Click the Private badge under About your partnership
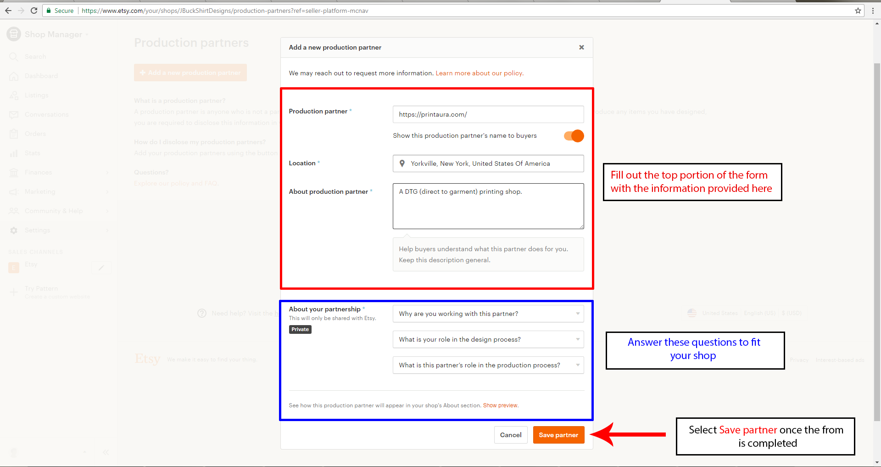881x467 pixels. (x=300, y=329)
